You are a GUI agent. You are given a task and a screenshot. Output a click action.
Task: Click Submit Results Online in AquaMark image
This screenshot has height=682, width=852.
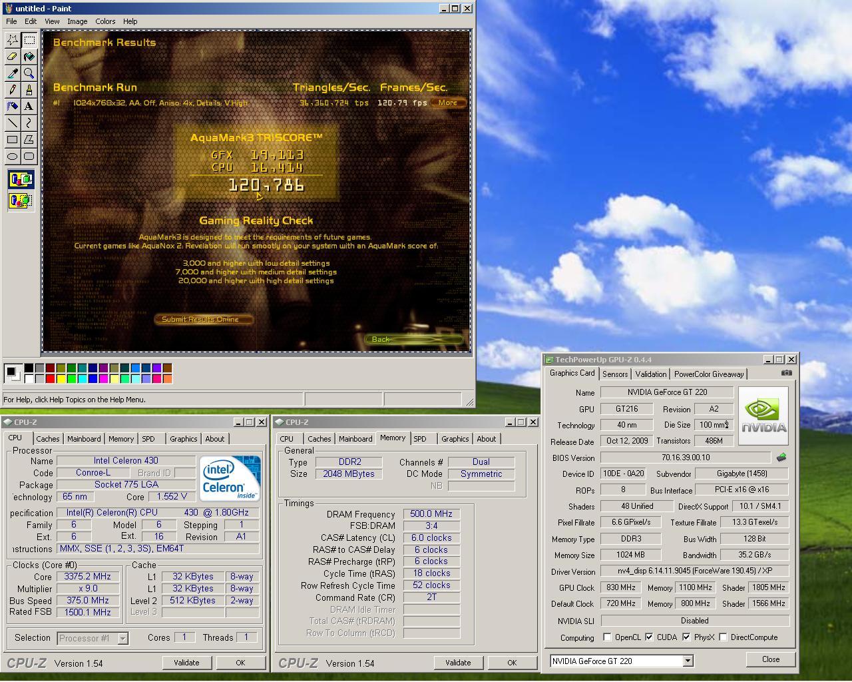pyautogui.click(x=204, y=319)
